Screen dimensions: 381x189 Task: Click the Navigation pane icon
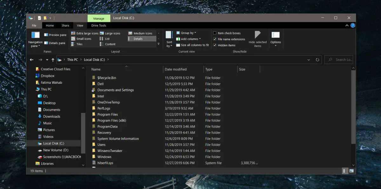35,35
